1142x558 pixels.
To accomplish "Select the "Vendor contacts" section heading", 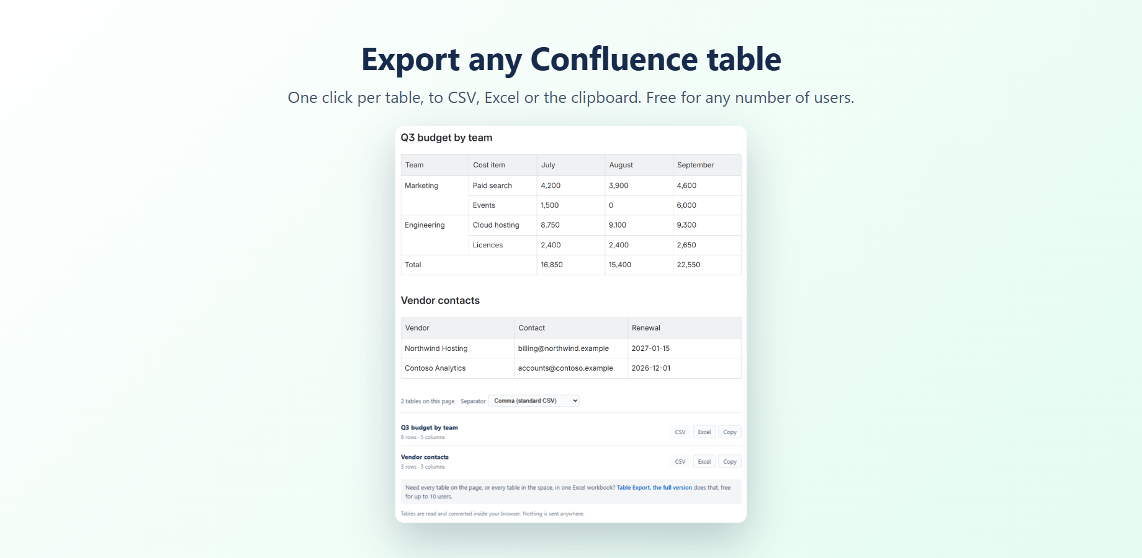I will click(x=440, y=301).
